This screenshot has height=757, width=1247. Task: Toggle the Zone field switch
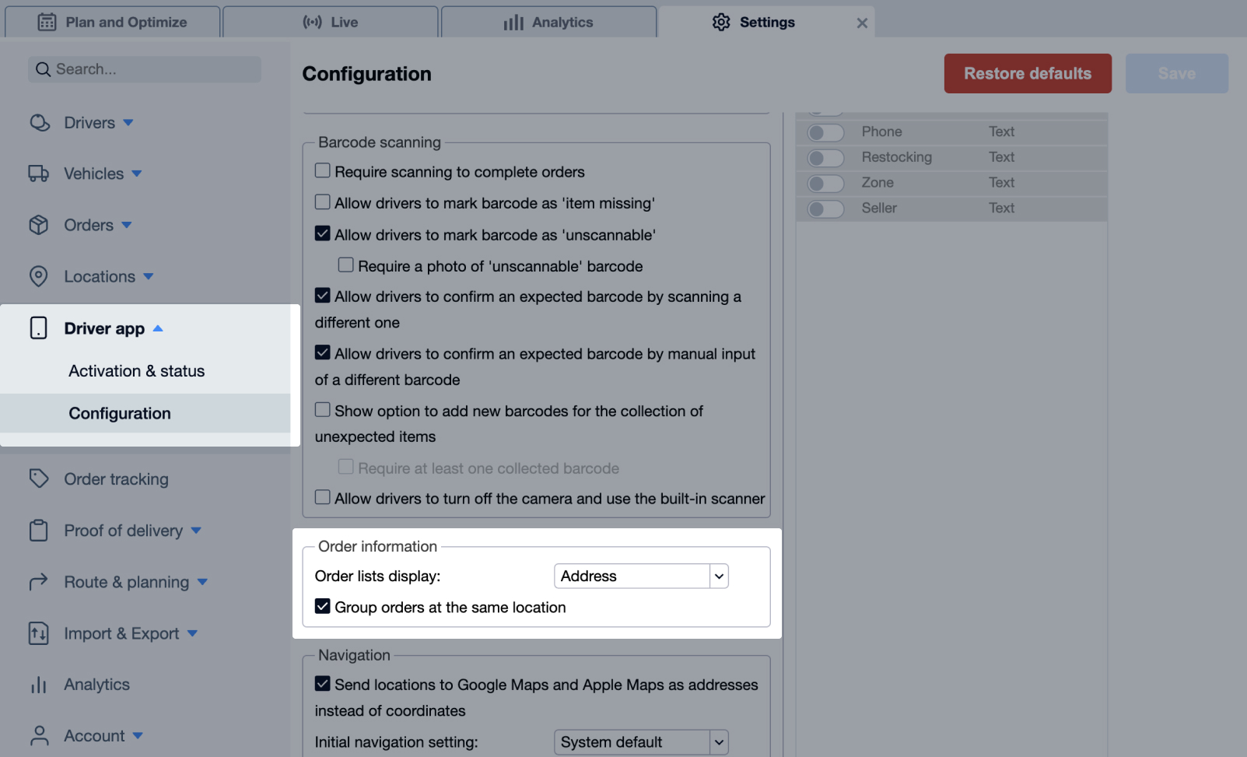(x=825, y=184)
